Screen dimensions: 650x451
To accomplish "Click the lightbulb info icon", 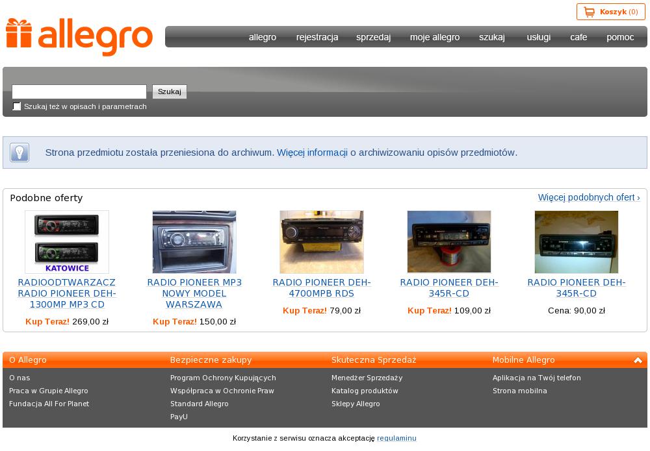I will tap(19, 152).
